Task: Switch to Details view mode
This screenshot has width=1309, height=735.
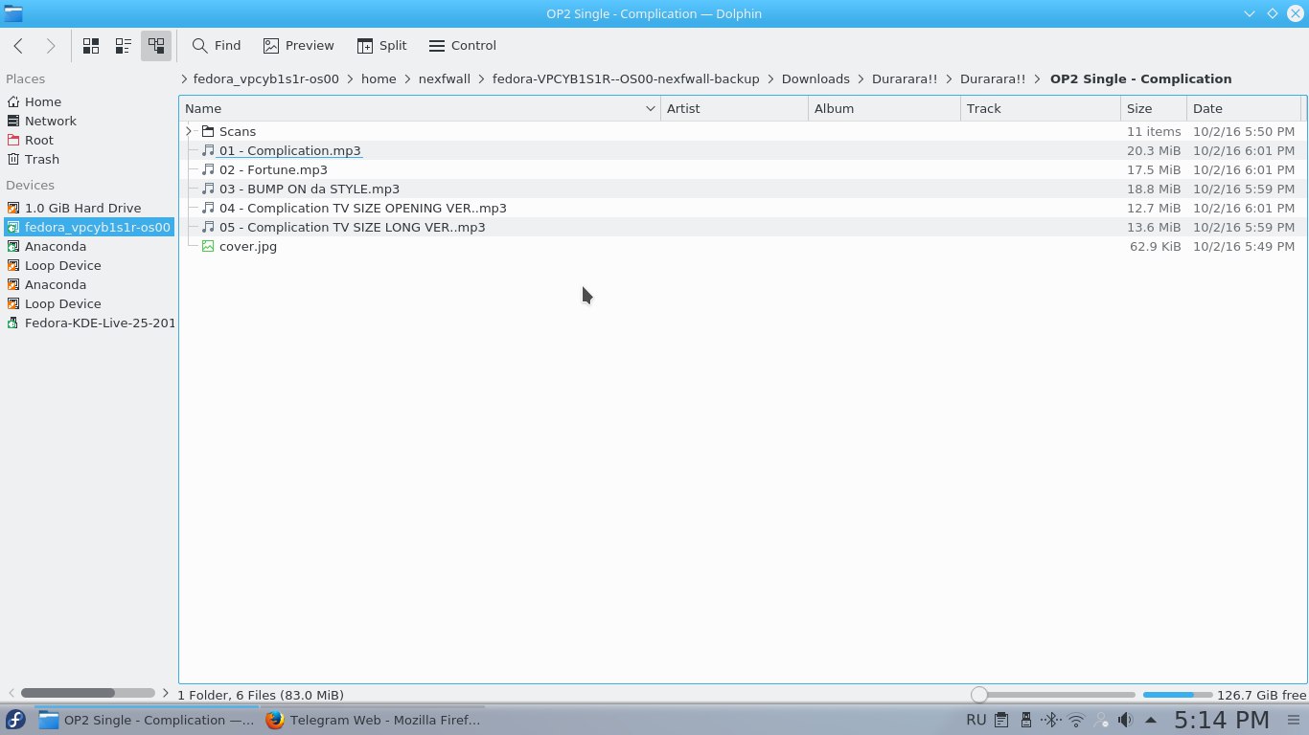Action: (x=155, y=46)
